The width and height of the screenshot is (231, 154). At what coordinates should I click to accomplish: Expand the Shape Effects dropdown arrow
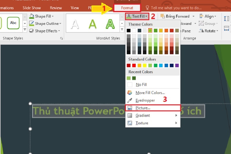[x=59, y=31]
